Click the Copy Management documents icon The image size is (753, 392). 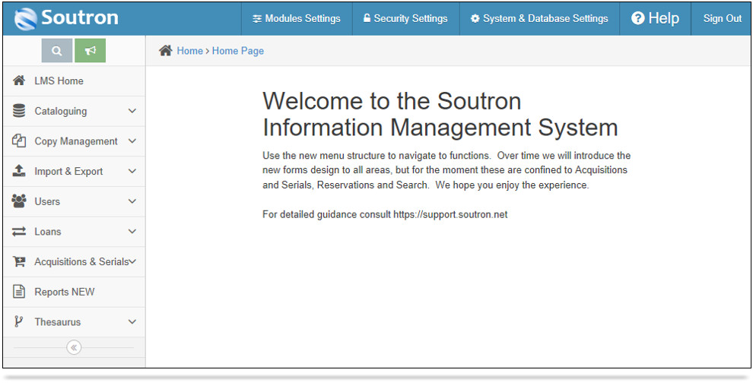click(19, 141)
